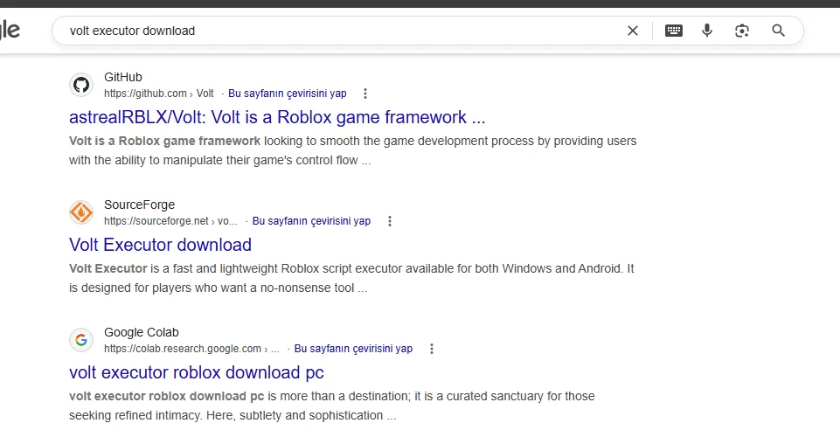Click the sourceforge.net URL breadcrumb
840x444 pixels.
(170, 220)
